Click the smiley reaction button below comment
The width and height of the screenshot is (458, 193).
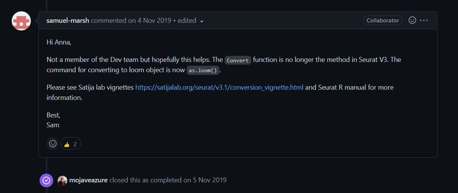[53, 144]
